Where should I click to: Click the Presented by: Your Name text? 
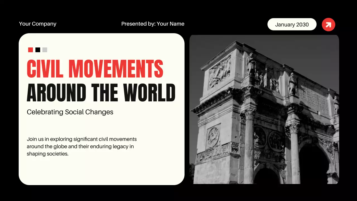click(x=153, y=24)
